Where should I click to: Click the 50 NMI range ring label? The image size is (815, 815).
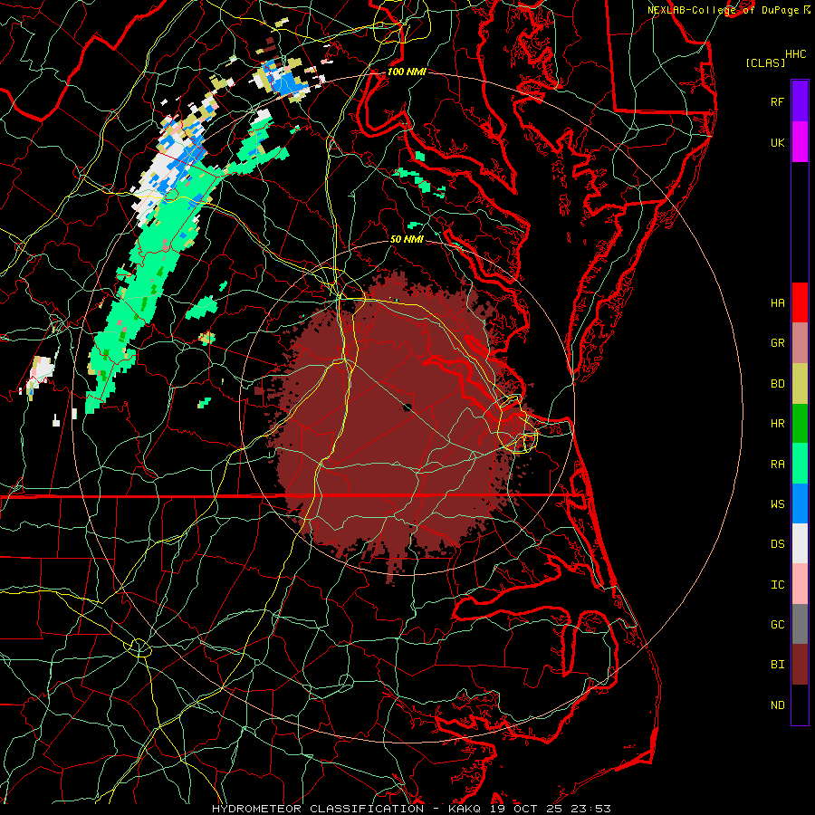407,239
